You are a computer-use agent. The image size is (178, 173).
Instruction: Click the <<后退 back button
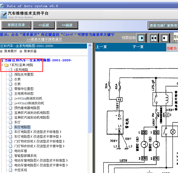44,25
